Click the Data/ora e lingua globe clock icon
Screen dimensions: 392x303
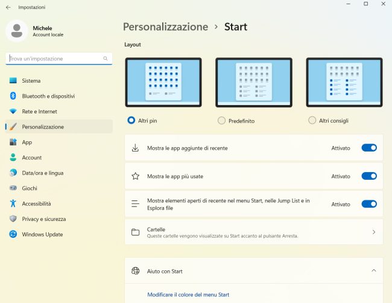pos(13,173)
